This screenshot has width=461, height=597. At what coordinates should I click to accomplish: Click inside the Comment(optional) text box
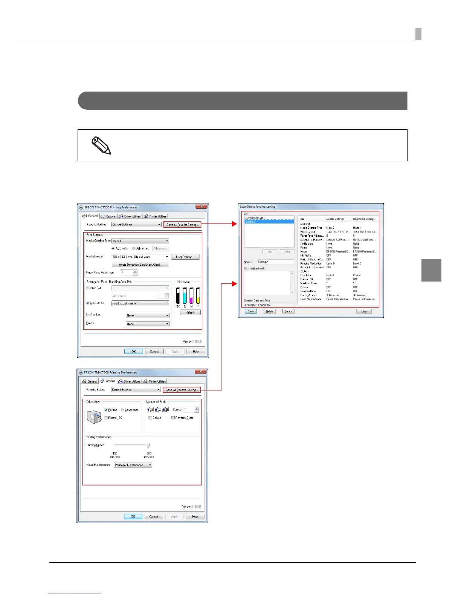pos(267,283)
